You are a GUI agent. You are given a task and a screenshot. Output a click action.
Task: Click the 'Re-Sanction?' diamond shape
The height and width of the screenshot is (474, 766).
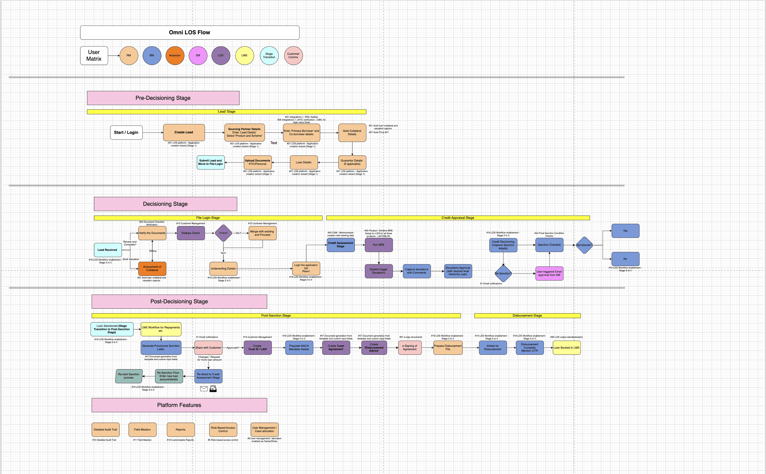pos(503,273)
